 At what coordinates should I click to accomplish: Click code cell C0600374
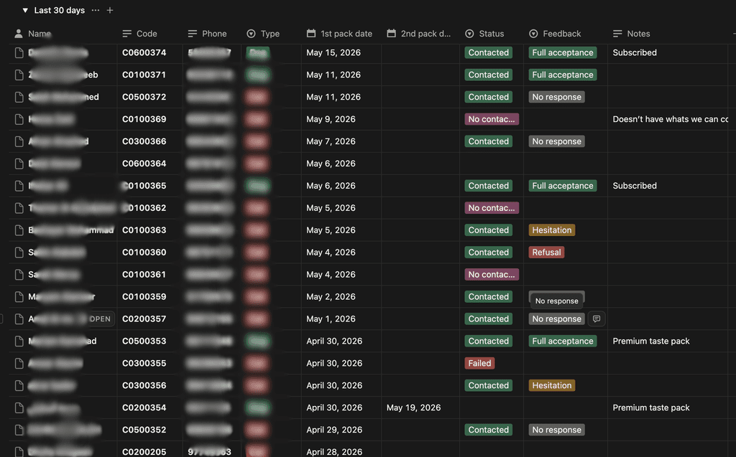(144, 52)
